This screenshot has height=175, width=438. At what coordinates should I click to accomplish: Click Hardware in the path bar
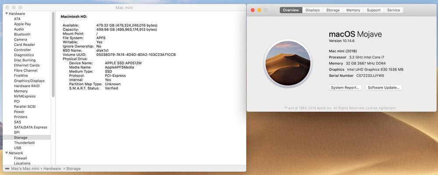point(52,168)
